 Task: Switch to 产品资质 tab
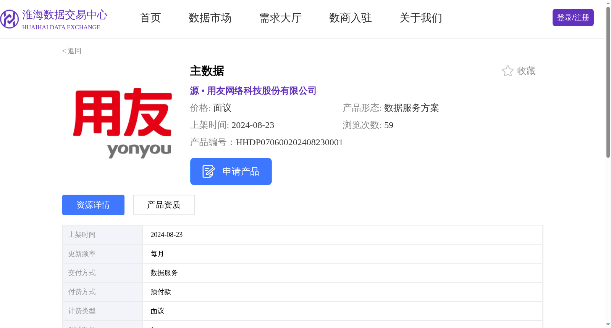coord(164,205)
